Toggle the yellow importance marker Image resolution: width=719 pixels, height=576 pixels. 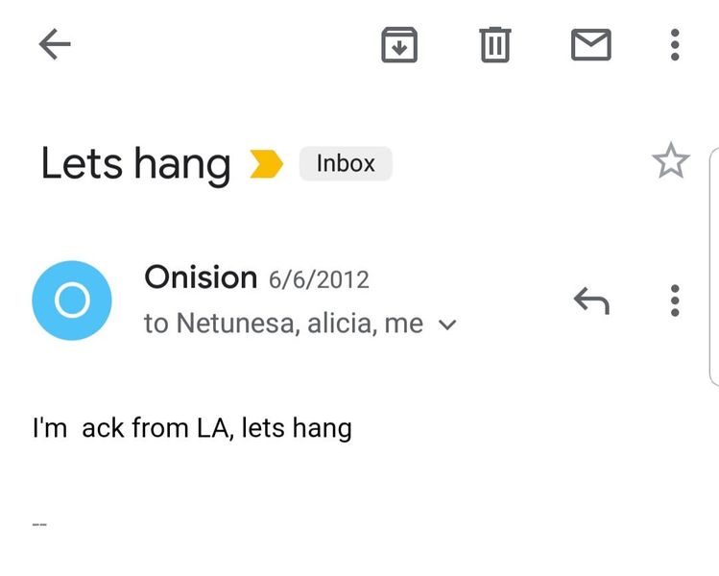click(x=266, y=164)
